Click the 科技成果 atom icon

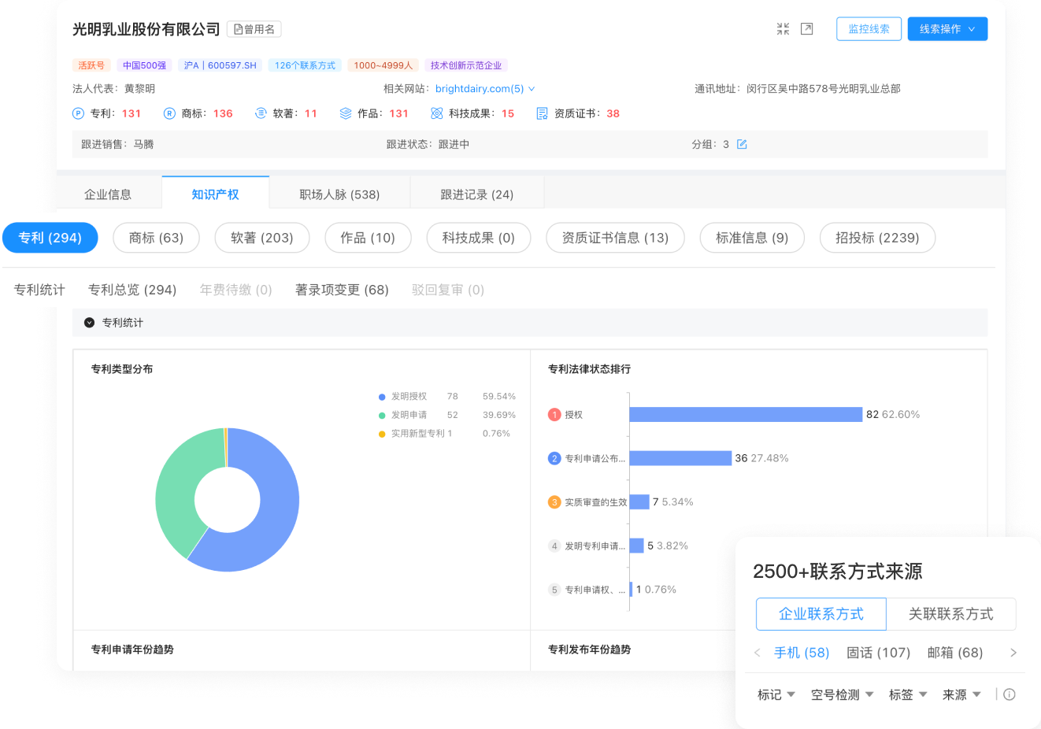(437, 113)
